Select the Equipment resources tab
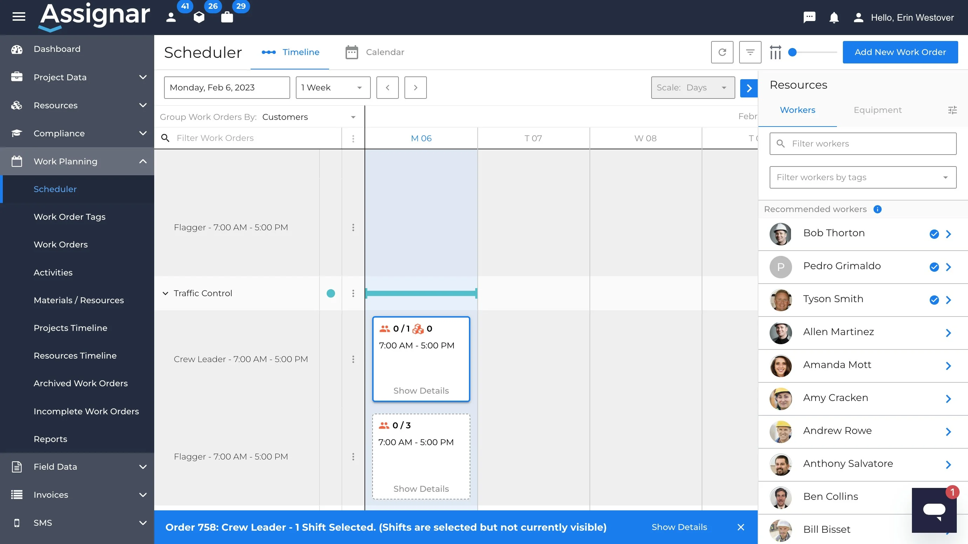Image resolution: width=968 pixels, height=544 pixels. 877,110
